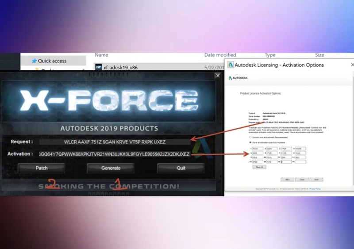The height and width of the screenshot is (249, 354).
Task: Sort by the Date modified column header
Action: (x=220, y=55)
